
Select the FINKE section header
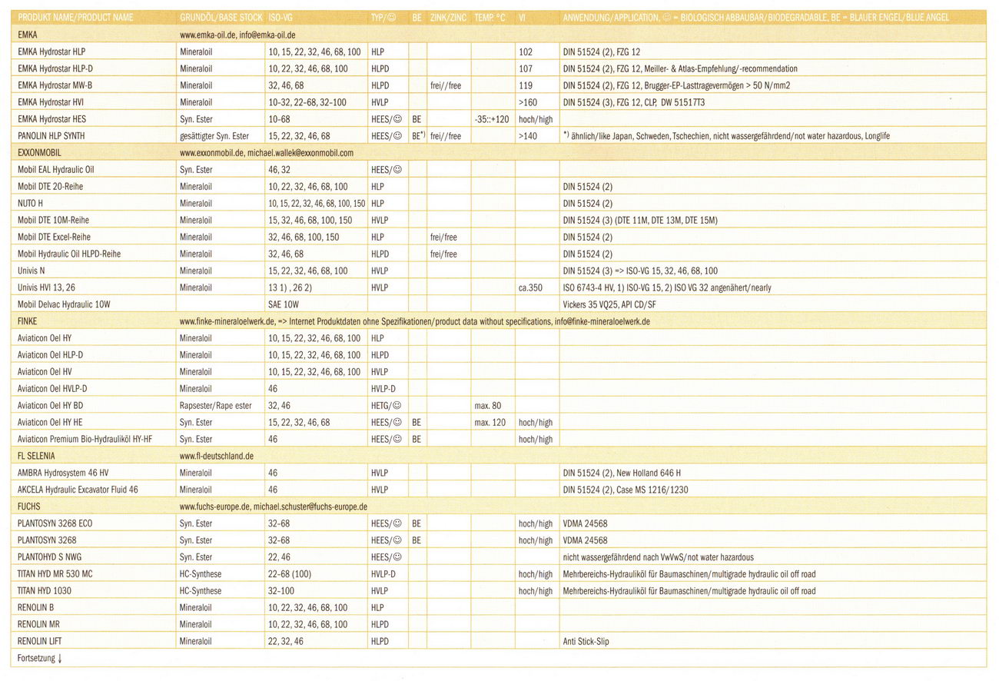tap(28, 321)
